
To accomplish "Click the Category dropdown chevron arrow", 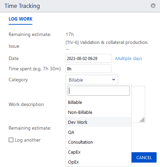I will coord(114,80).
